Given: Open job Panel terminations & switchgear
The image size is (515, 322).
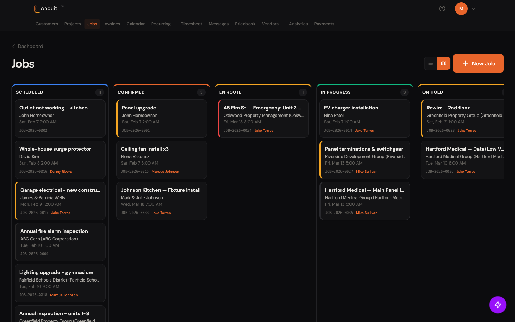Looking at the screenshot, I should 365,160.
